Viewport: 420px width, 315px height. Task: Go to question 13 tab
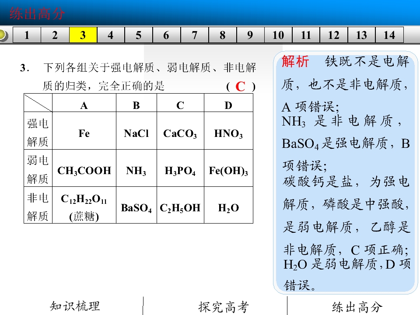click(362, 35)
